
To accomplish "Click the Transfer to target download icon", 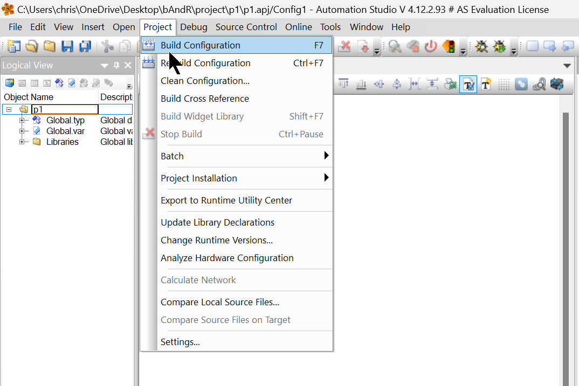I will [x=363, y=46].
